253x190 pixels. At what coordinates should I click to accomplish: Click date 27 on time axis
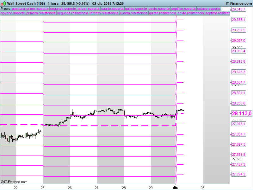tap(97, 188)
